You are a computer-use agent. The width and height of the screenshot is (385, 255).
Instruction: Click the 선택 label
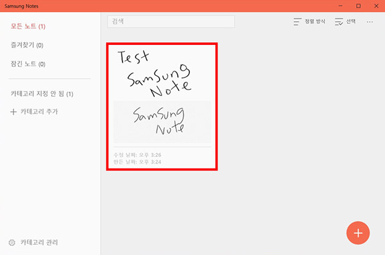pyautogui.click(x=351, y=22)
